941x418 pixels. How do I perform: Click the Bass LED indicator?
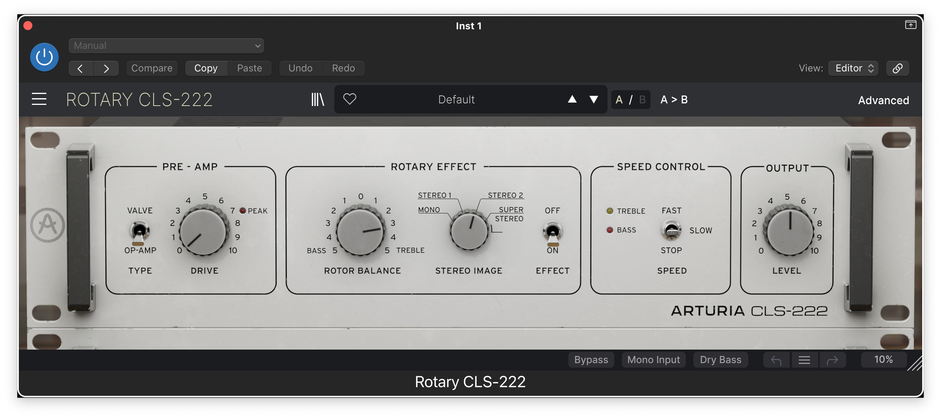tap(610, 230)
